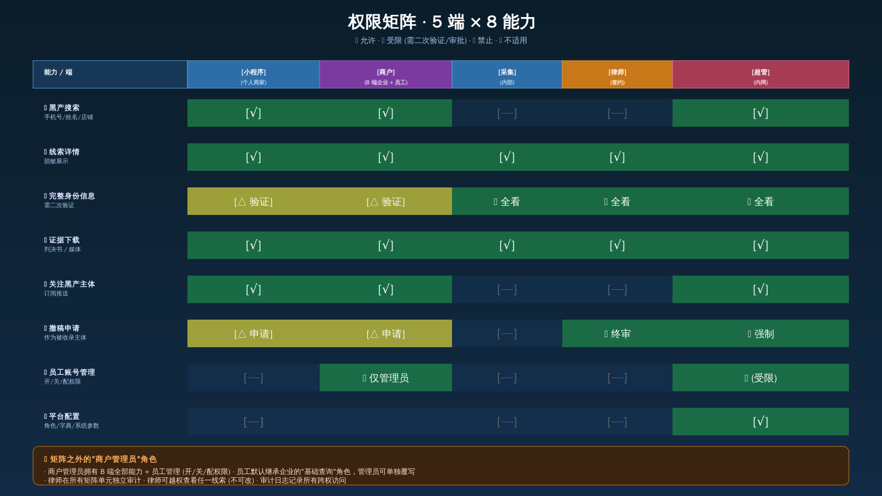This screenshot has width=882, height=496.
Task: Click the 商户 column header
Action: click(386, 74)
